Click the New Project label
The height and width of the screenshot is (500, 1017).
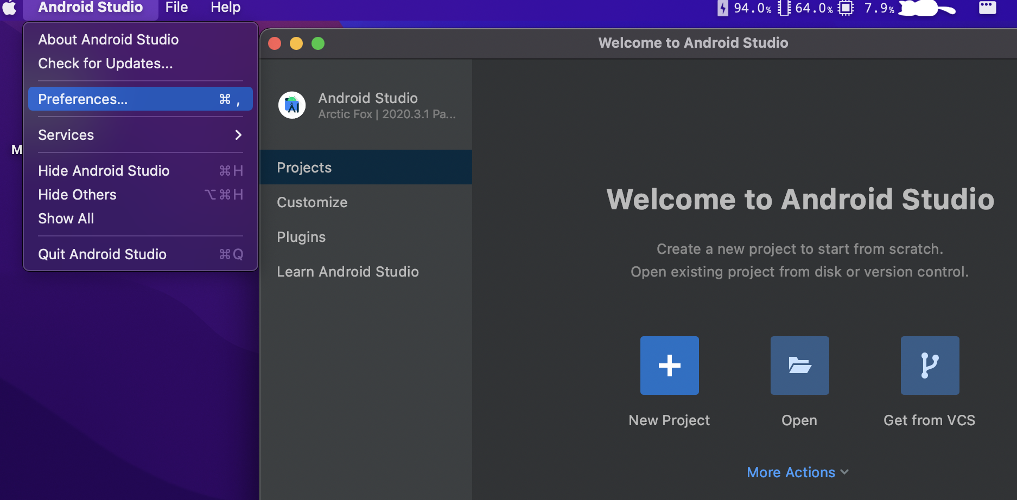click(669, 420)
